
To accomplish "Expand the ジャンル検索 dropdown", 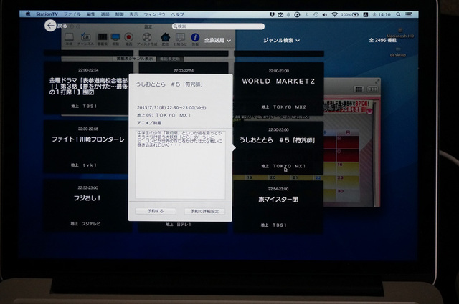I will click(281, 40).
